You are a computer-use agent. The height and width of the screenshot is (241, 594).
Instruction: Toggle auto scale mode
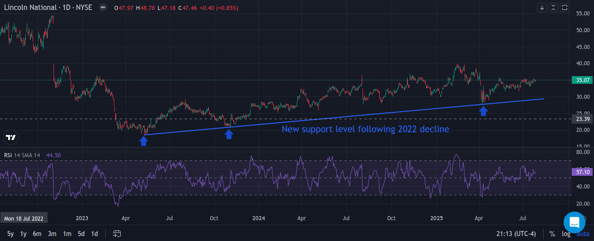[x=583, y=234]
